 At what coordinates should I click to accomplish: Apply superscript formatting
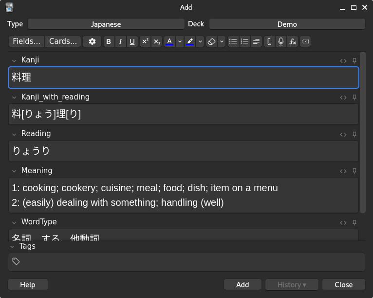pyautogui.click(x=145, y=42)
